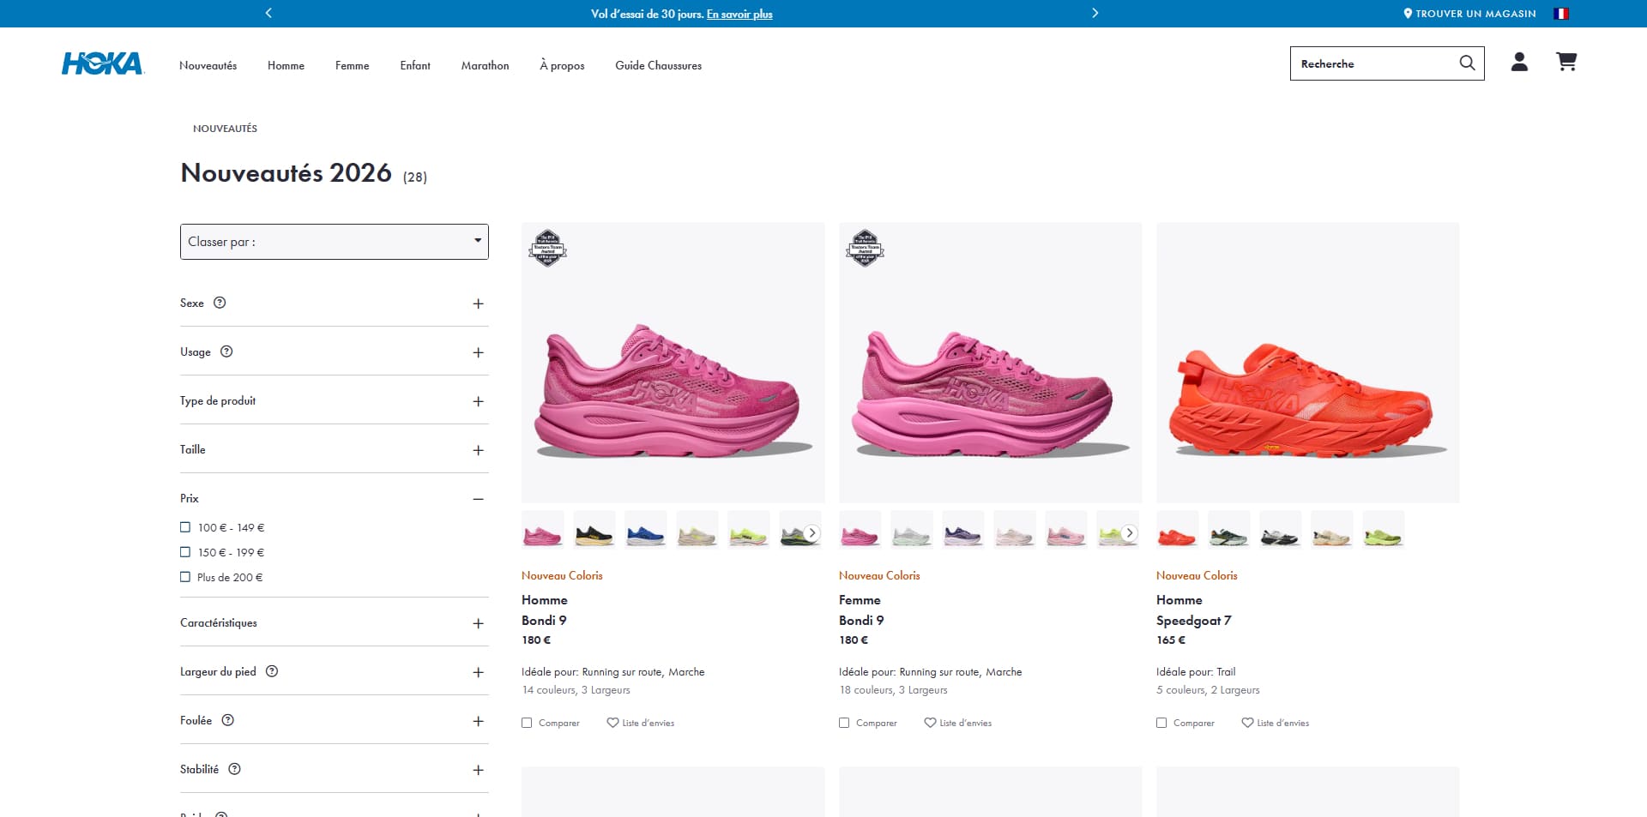Image resolution: width=1647 pixels, height=817 pixels.
Task: Open the Foulée filter help icon
Action: (228, 720)
